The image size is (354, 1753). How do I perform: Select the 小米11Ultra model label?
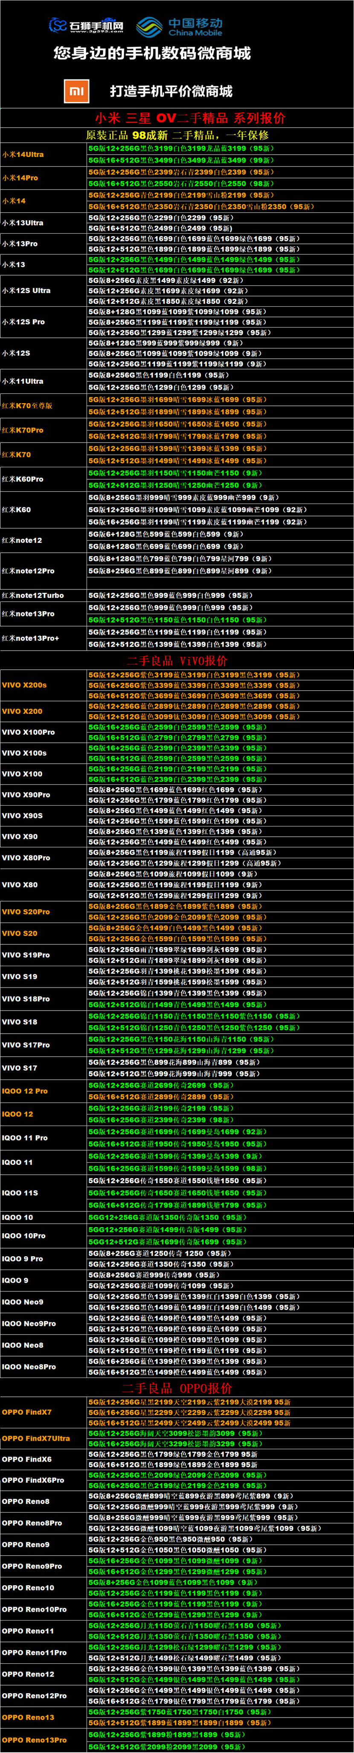click(x=23, y=381)
